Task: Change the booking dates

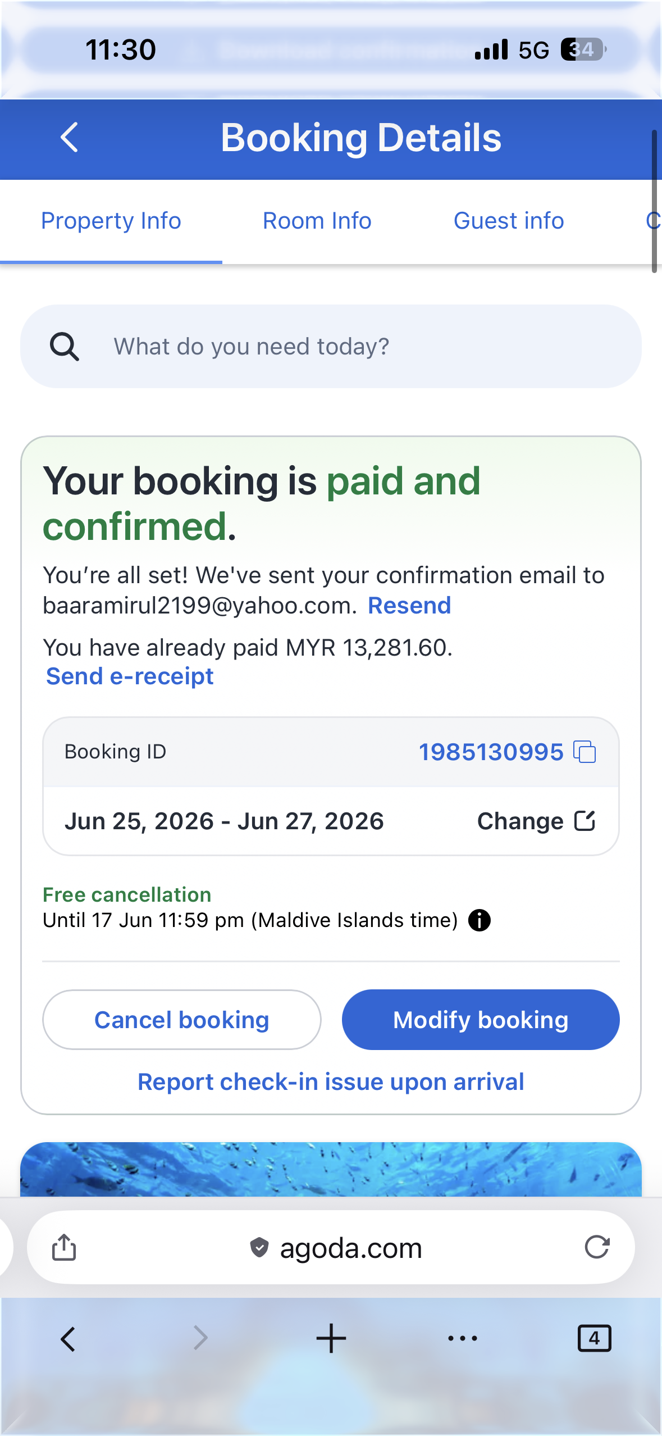Action: (x=536, y=821)
